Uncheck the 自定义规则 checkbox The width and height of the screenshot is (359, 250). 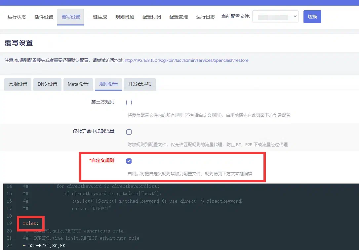coord(129,161)
